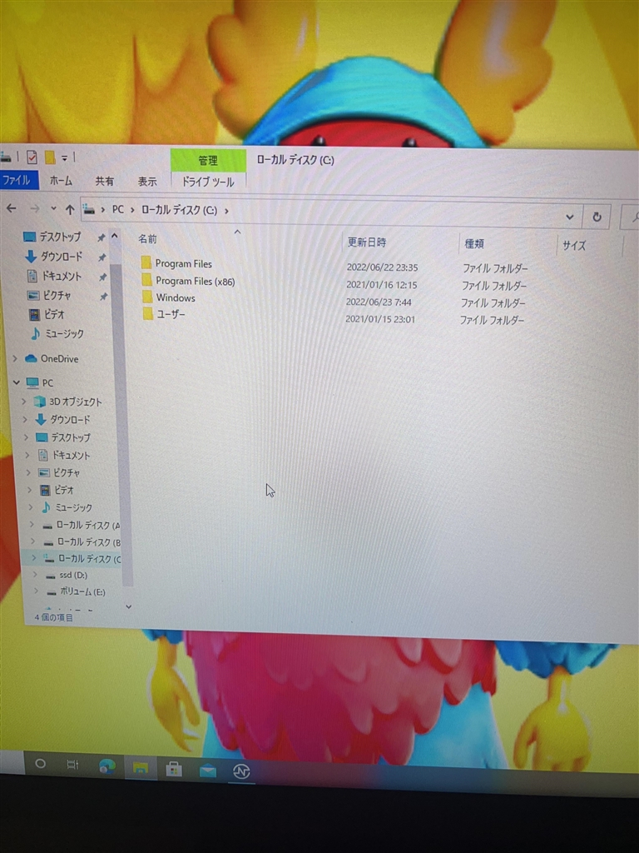Screen dimensions: 639x853
Task: Open Cortana circle on taskbar
Action: click(x=40, y=764)
